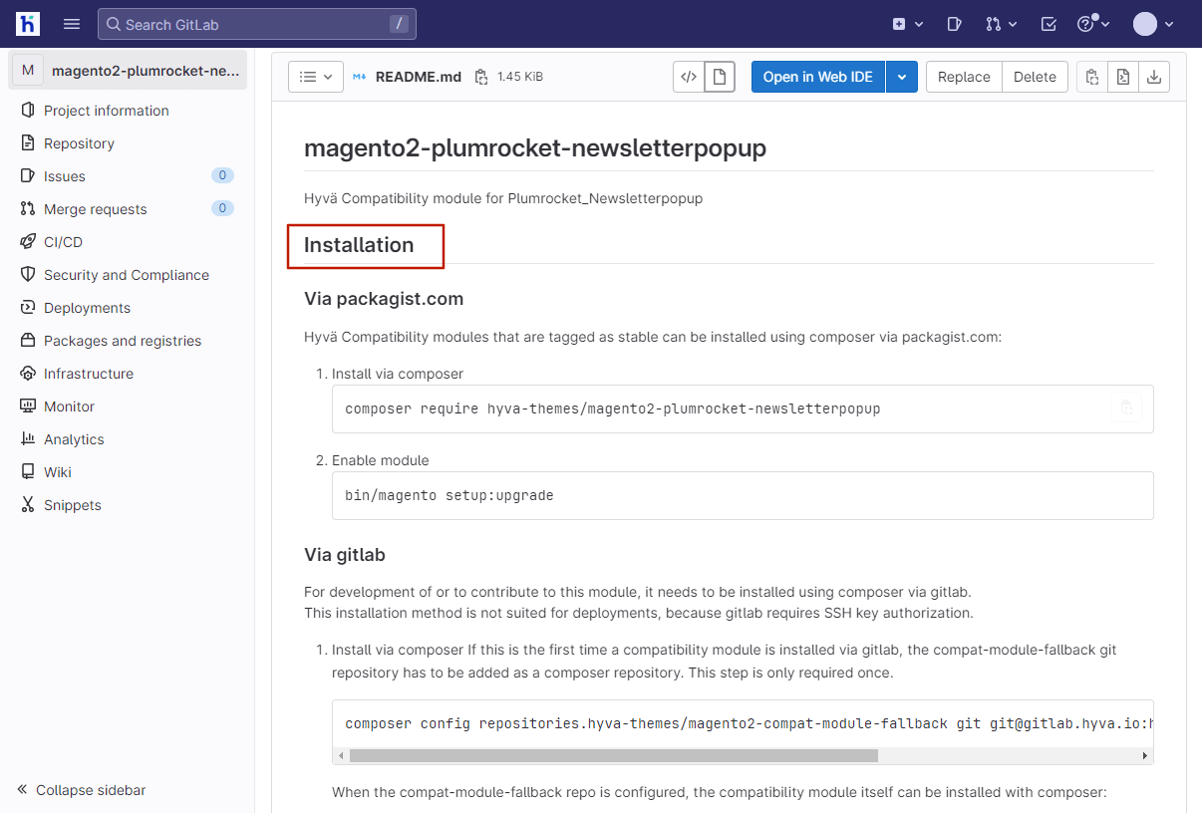Click the 'composer require hyva-themes' code line
The width and height of the screenshot is (1202, 813).
613,408
